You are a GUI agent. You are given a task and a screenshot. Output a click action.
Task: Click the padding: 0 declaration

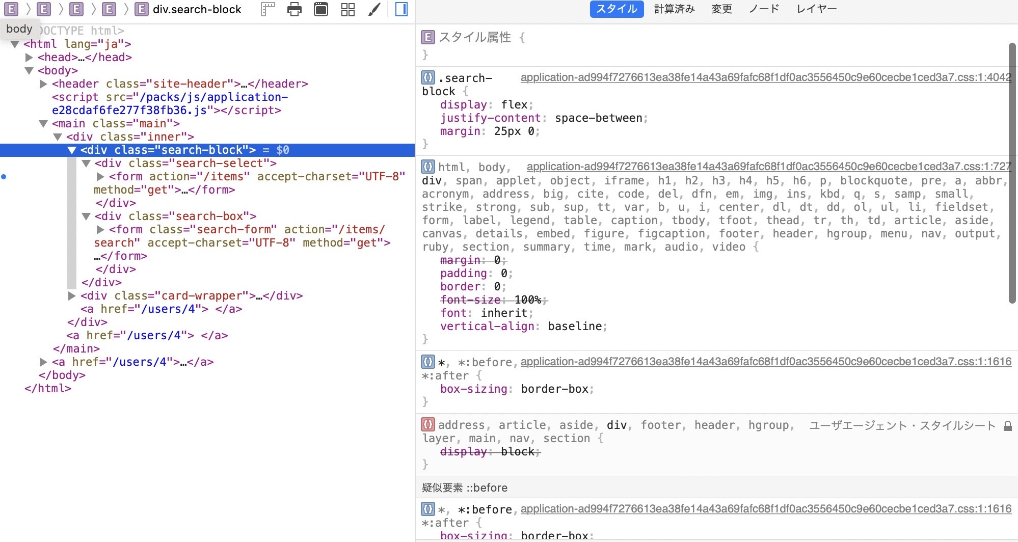476,273
